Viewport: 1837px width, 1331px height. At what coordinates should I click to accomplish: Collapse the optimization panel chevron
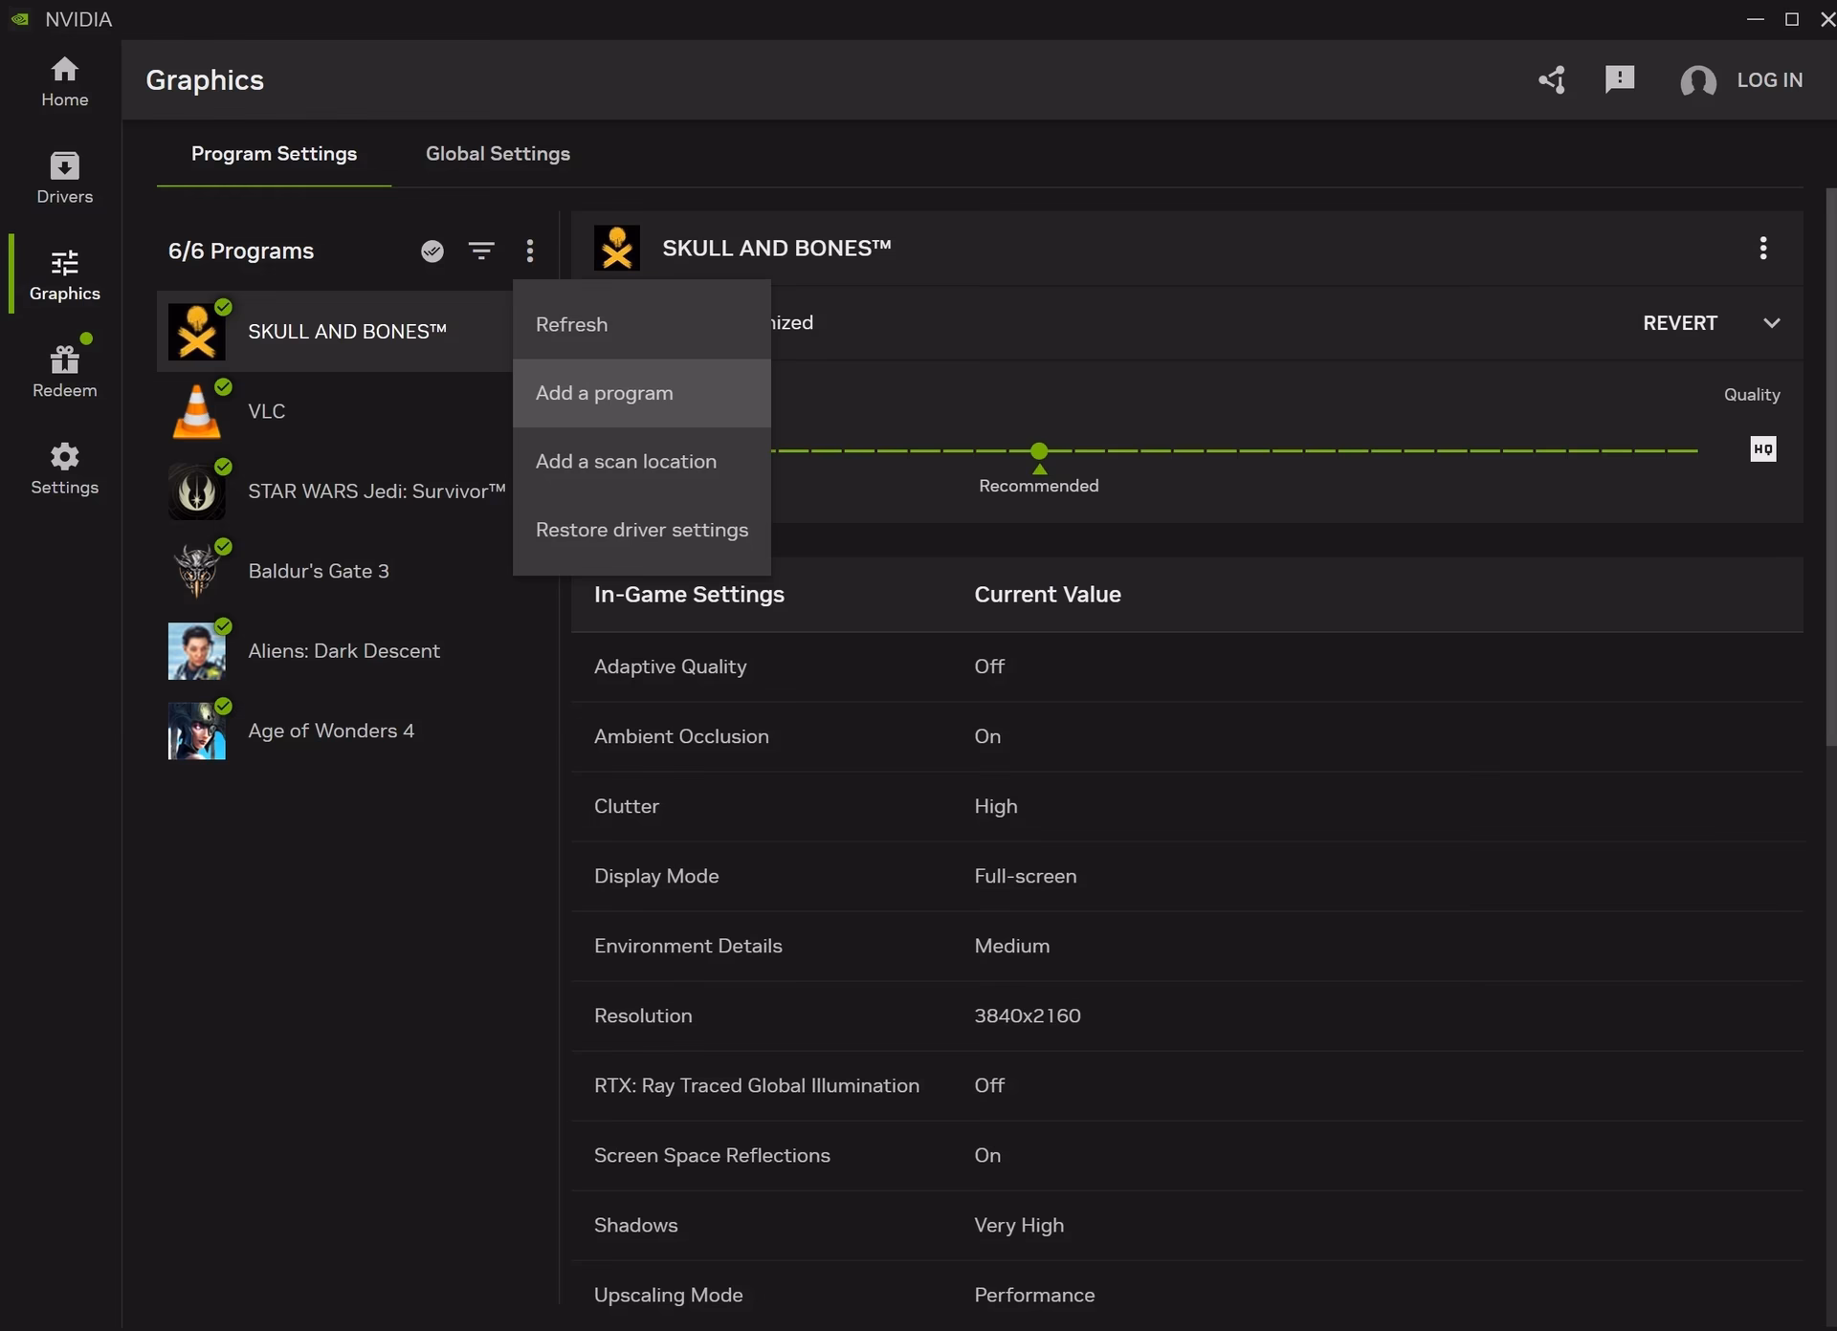(x=1772, y=323)
